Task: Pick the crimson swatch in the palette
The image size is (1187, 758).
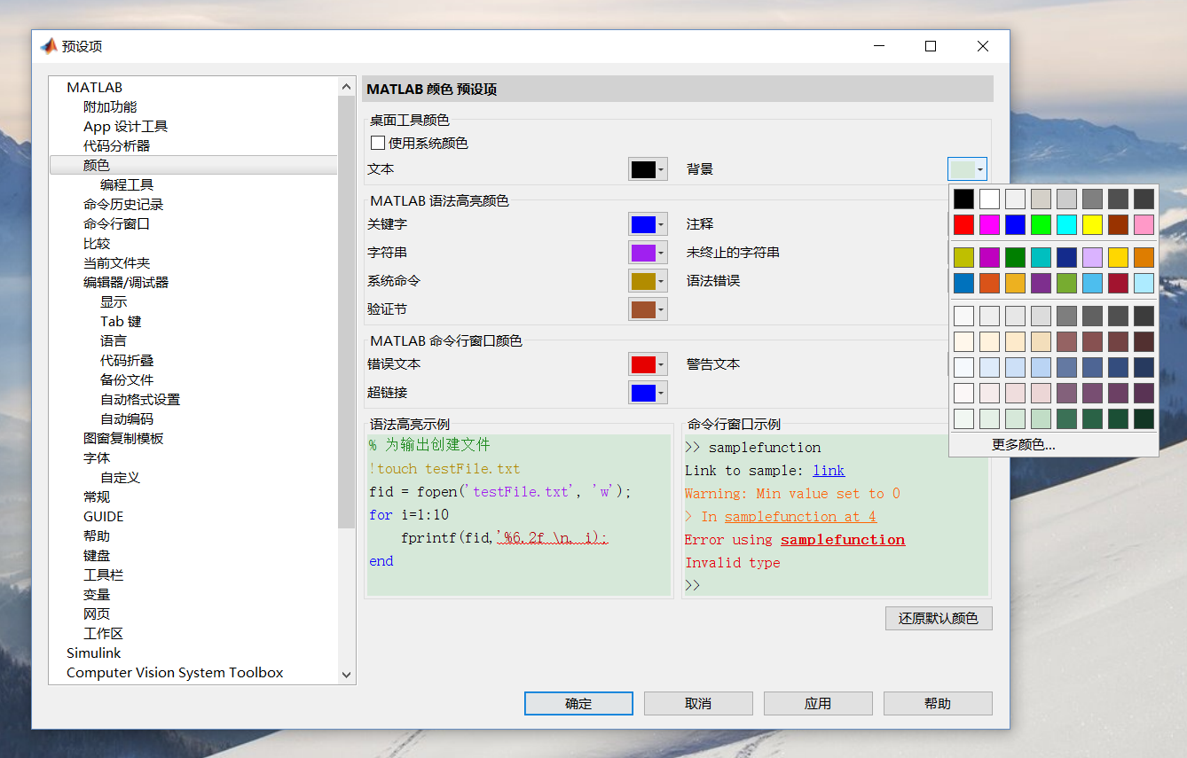Action: [1118, 283]
